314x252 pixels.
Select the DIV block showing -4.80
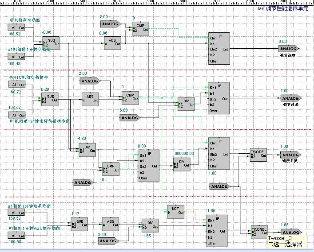[x=87, y=149]
